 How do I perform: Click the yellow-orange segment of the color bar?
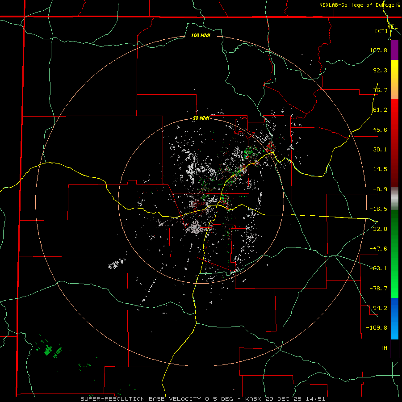click(x=394, y=80)
